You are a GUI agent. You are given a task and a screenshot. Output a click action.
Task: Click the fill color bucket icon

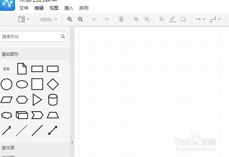pyautogui.click(x=162, y=19)
